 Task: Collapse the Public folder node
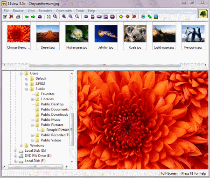pyautogui.click(x=27, y=89)
